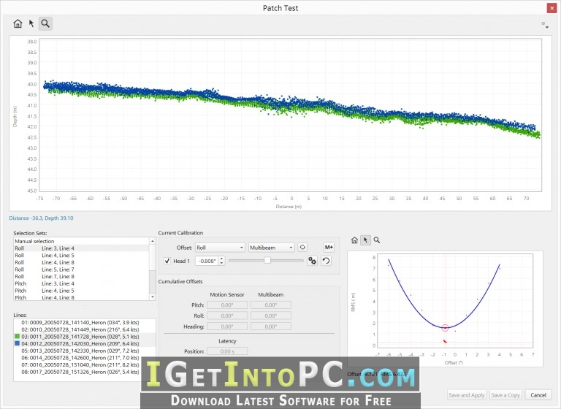Click the Save a Copy button
Viewport: 561px width, 409px height.
coord(505,395)
